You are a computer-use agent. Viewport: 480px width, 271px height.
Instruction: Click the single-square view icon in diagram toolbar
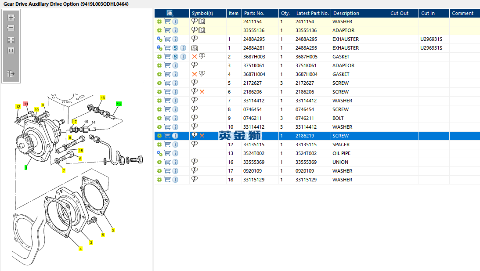pos(11,51)
